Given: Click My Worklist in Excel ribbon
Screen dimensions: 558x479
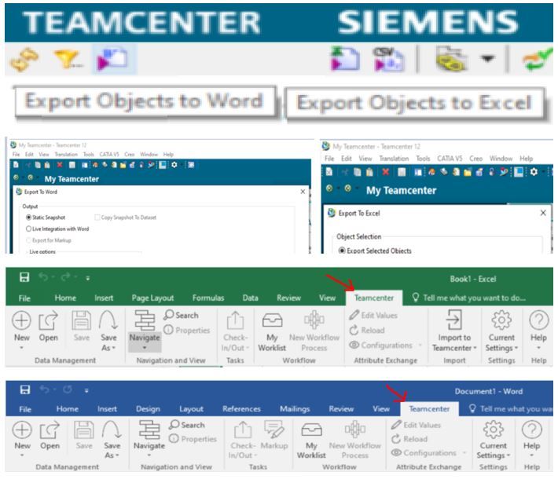Looking at the screenshot, I should coord(272,331).
